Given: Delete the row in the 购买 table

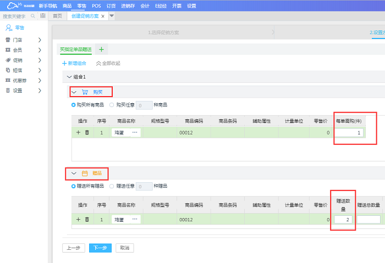Looking at the screenshot, I should [87, 132].
